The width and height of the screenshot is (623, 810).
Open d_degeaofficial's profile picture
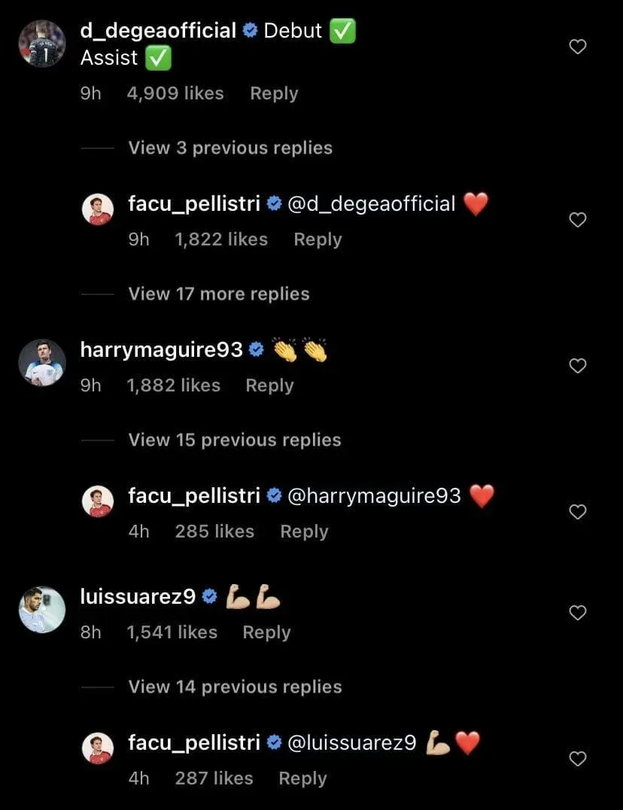[x=42, y=44]
